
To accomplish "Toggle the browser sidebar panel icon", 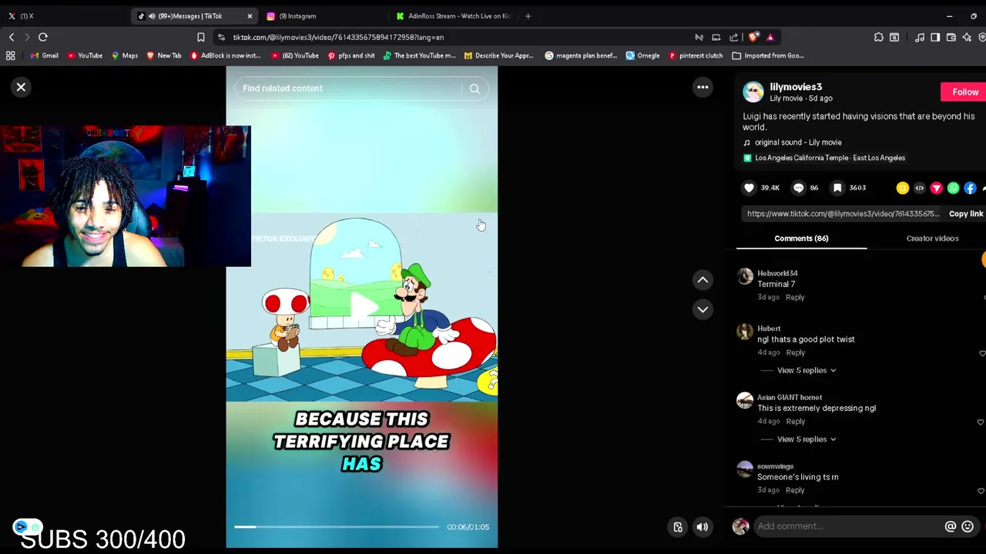I will point(935,37).
